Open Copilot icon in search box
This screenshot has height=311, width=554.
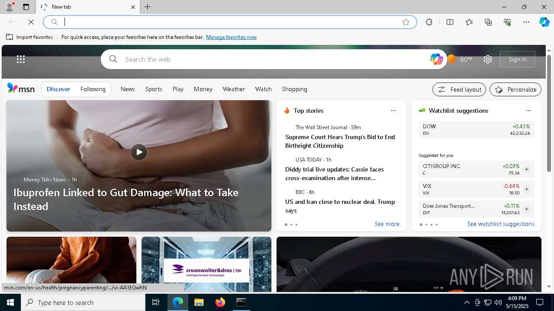436,59
